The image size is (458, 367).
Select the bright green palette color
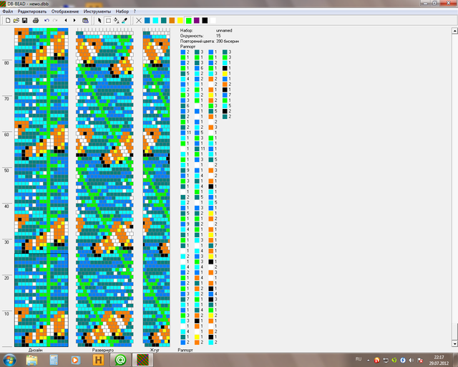pos(189,21)
